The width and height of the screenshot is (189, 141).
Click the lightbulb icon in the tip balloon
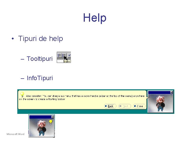click(22, 94)
